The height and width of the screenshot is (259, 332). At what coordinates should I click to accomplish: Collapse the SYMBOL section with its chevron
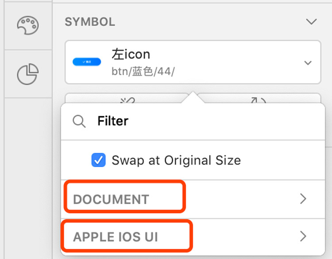click(x=312, y=22)
